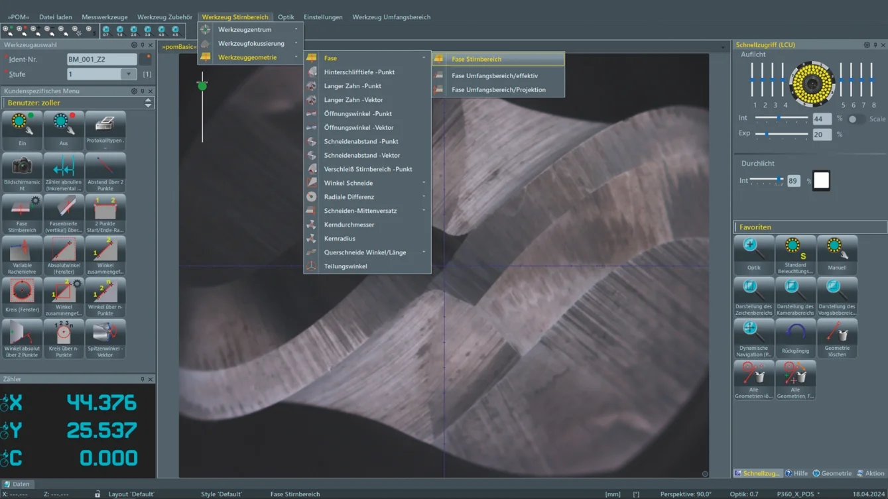Viewport: 888px width, 499px height.
Task: Open the Stufe dropdown list
Action: pyautogui.click(x=128, y=74)
